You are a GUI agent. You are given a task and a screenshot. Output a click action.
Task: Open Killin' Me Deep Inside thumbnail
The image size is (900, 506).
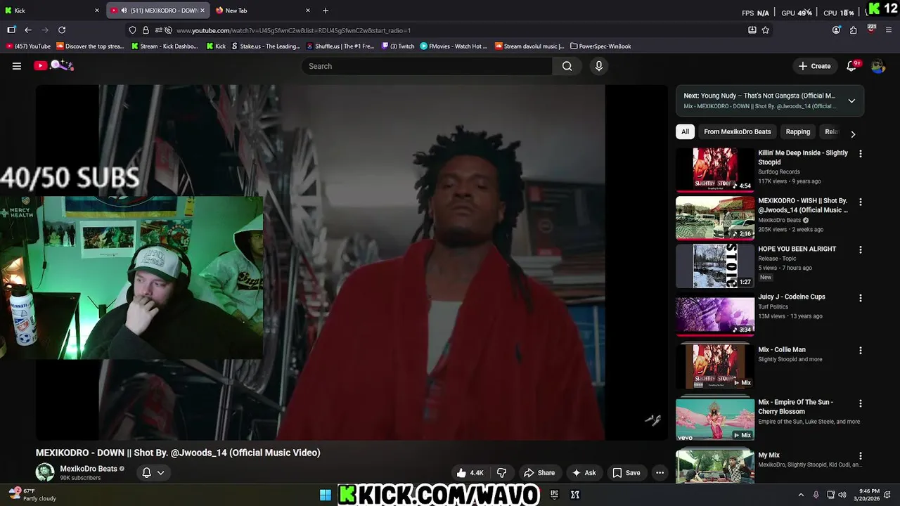(715, 169)
